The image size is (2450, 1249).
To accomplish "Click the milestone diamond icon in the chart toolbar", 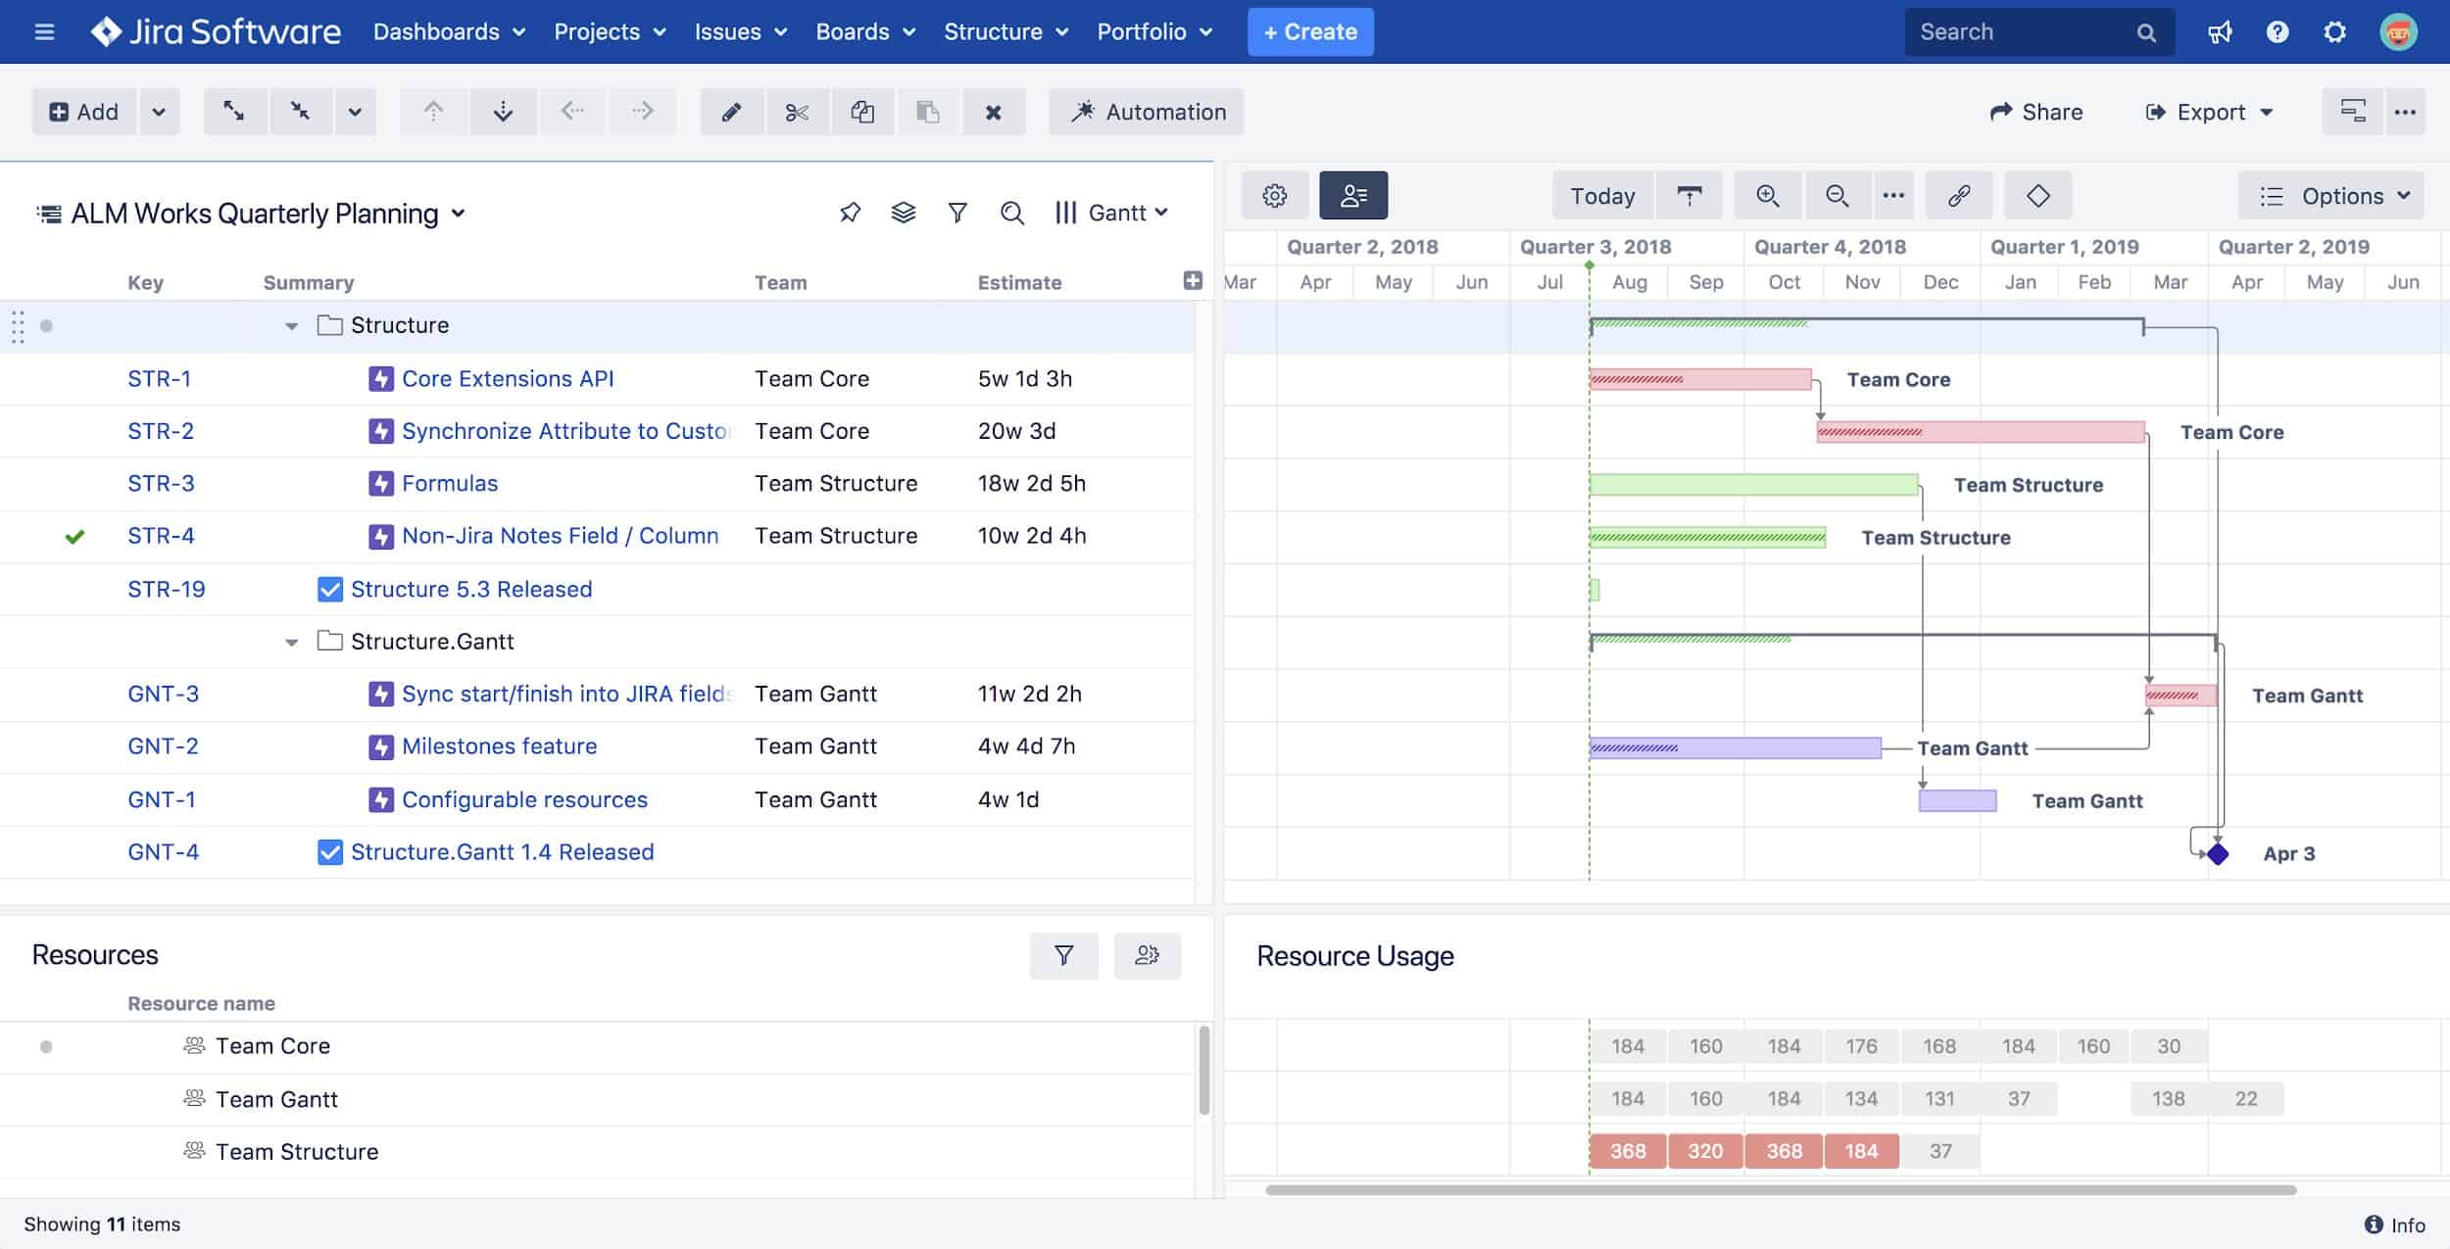I will click(x=2038, y=195).
